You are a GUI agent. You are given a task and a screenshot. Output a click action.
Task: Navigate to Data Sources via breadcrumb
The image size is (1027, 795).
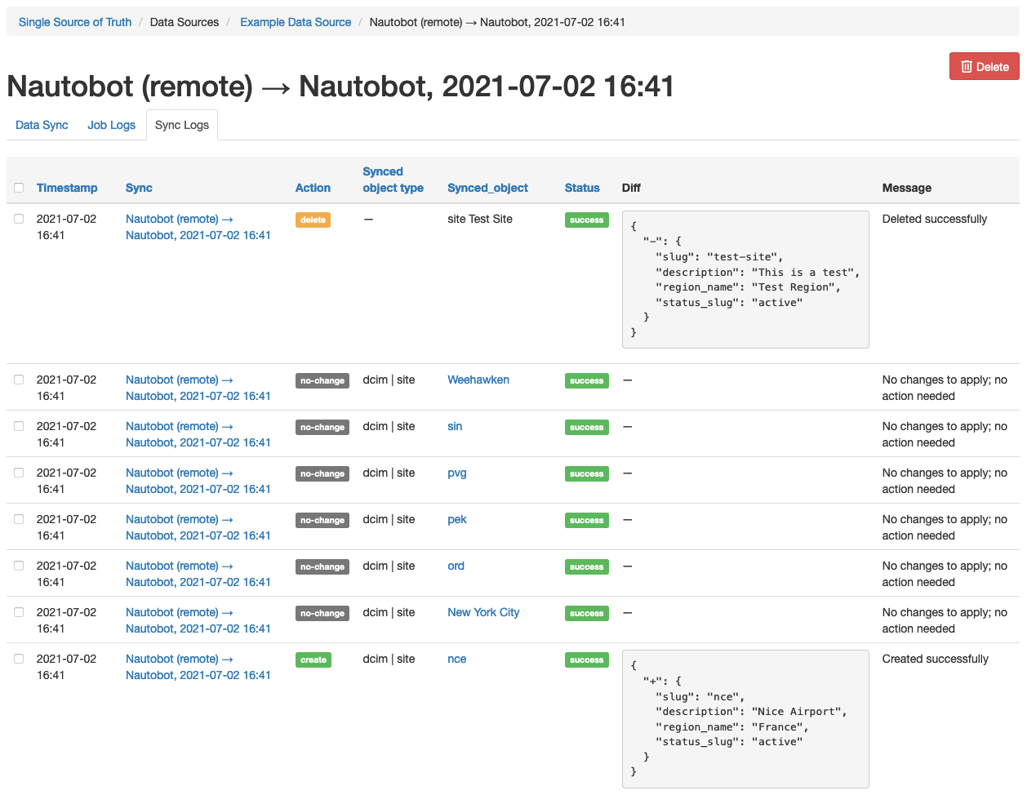click(x=185, y=22)
